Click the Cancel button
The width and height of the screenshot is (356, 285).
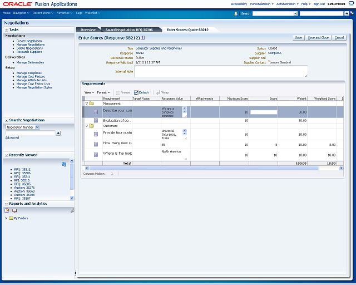(x=339, y=38)
